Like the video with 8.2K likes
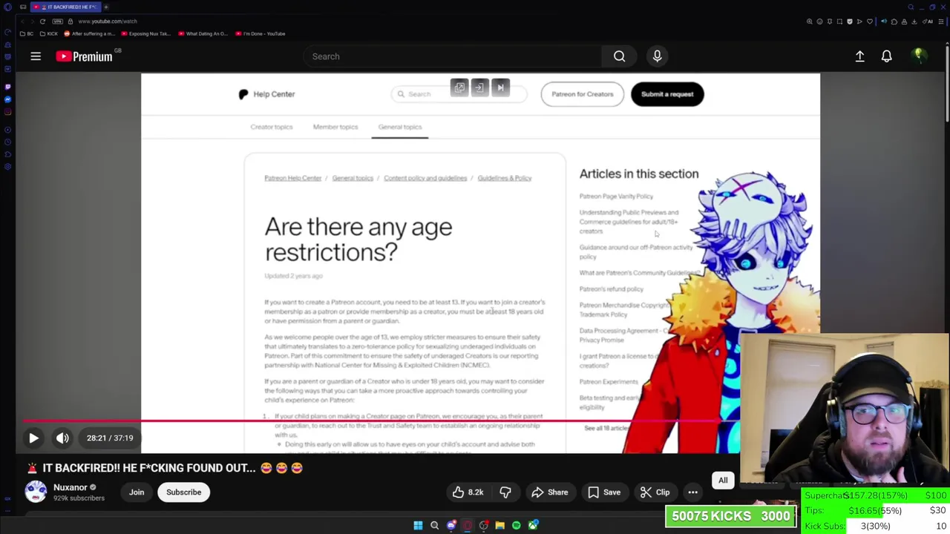Viewport: 950px width, 534px height. [468, 492]
